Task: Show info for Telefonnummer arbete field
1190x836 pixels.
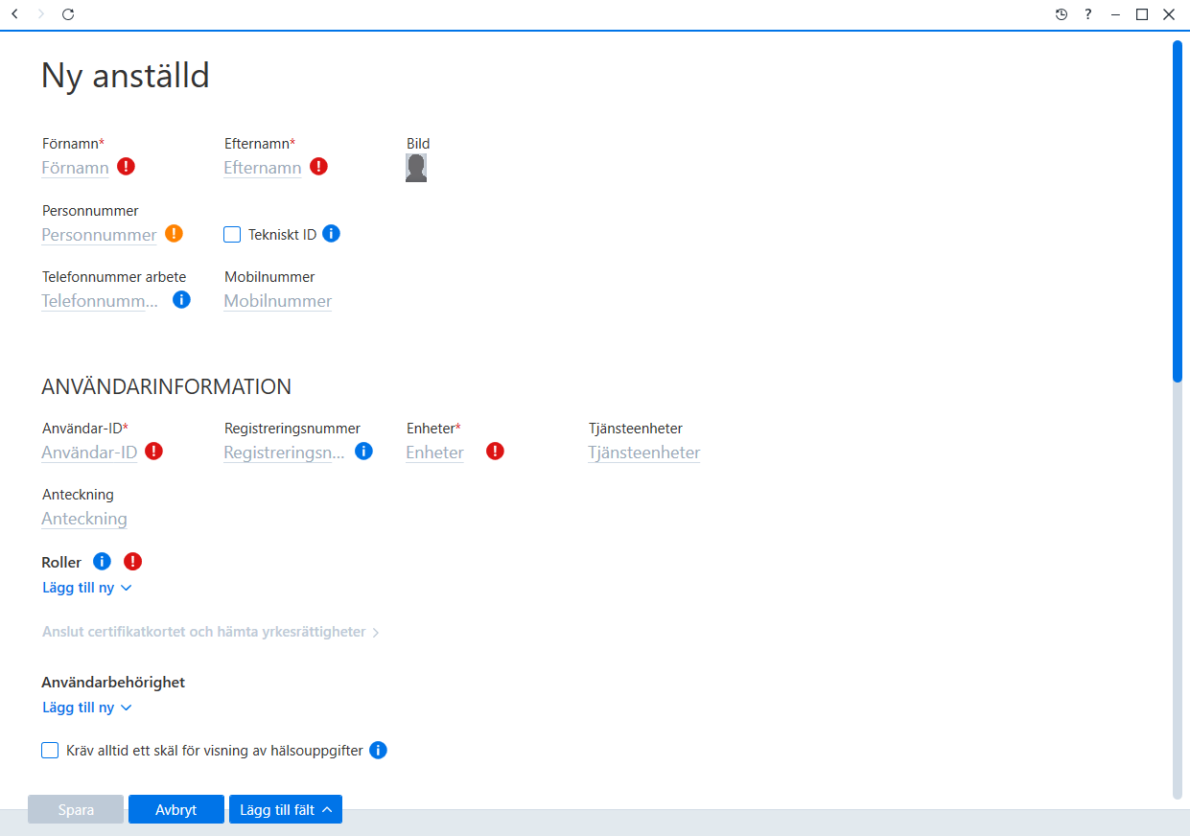Action: pyautogui.click(x=181, y=299)
